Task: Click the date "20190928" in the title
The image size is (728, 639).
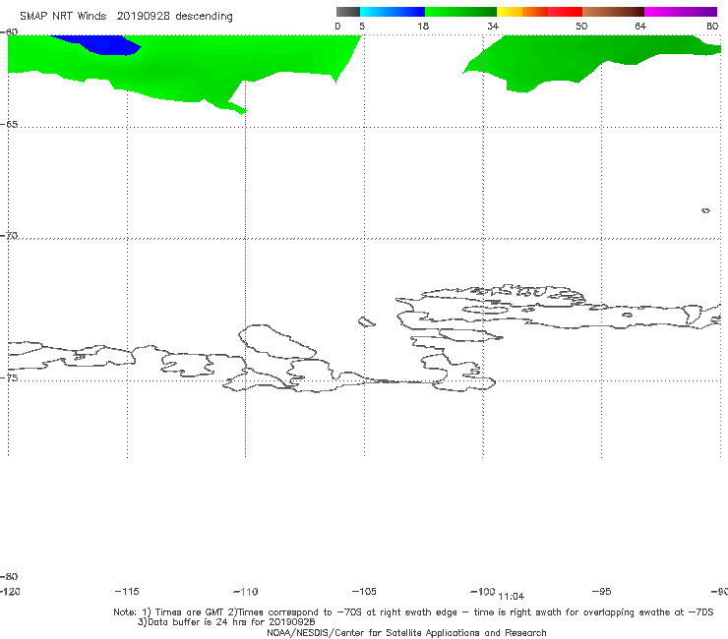Action: point(143,17)
